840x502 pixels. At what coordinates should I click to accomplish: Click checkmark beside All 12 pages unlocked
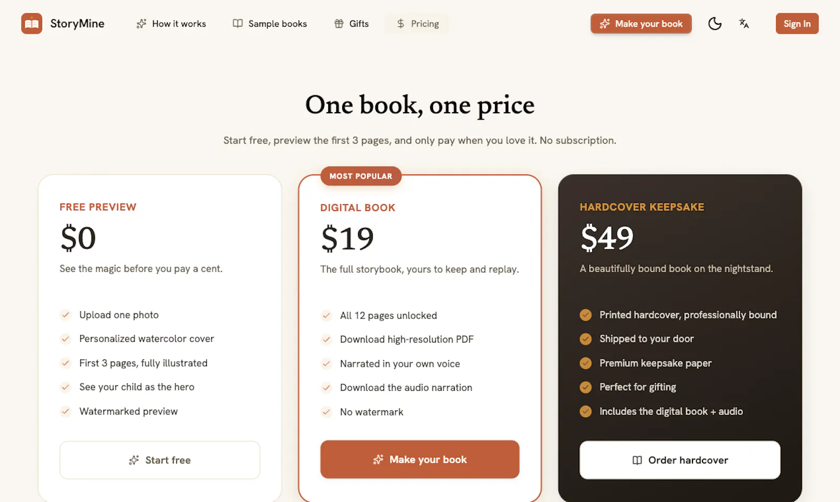(x=326, y=315)
